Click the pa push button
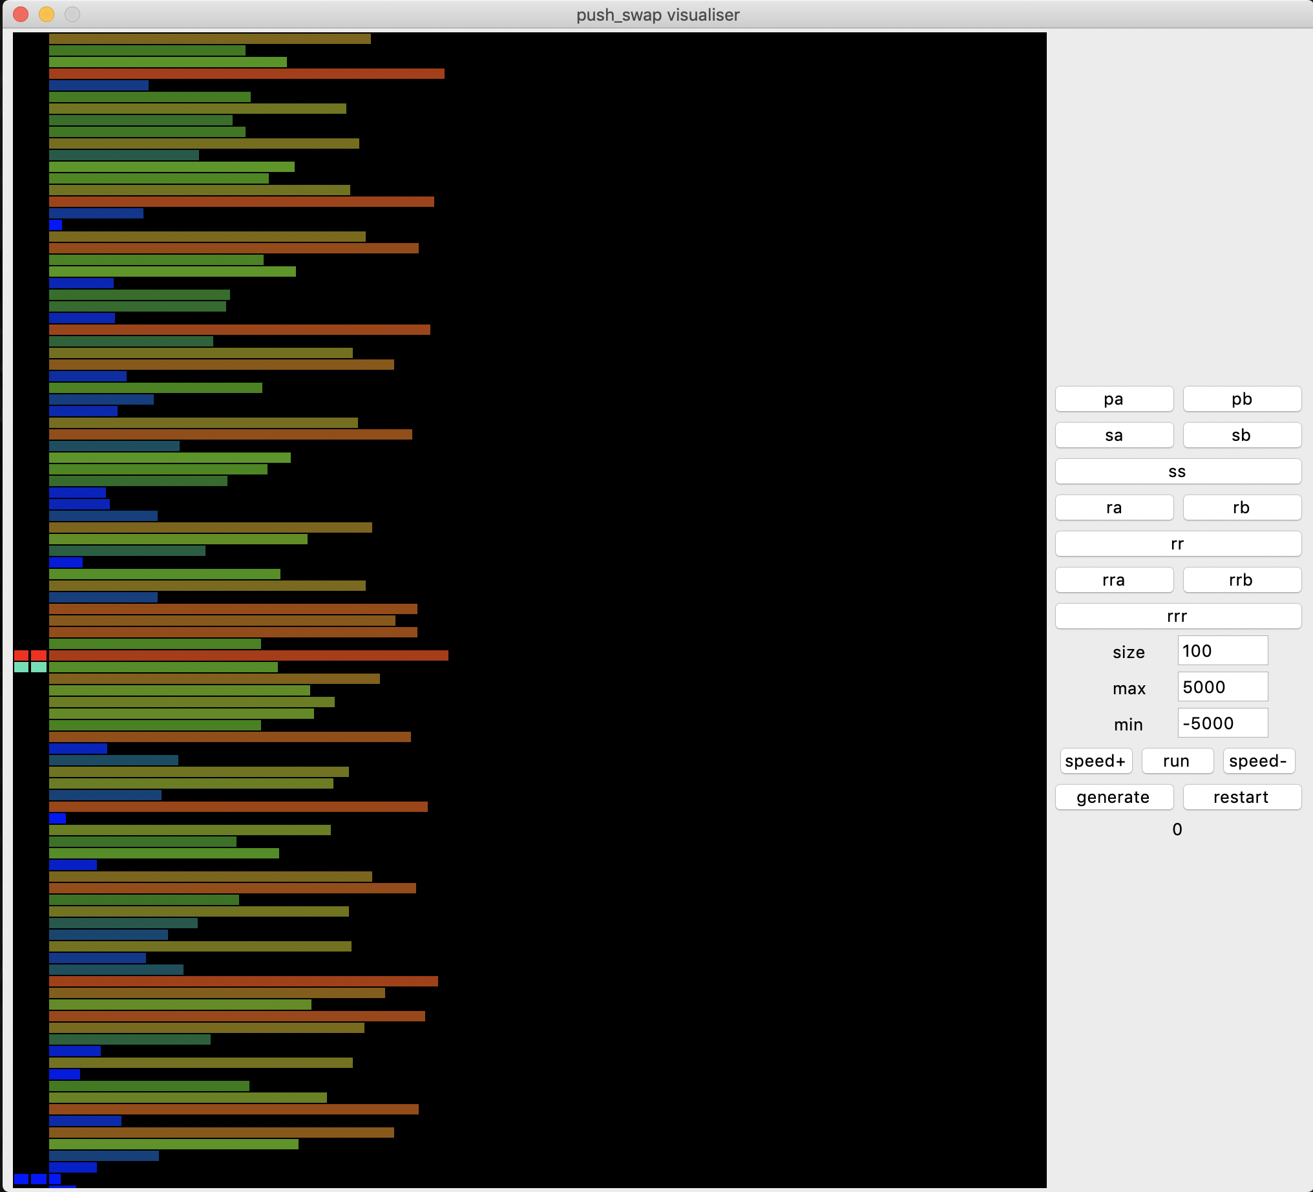 (1114, 399)
